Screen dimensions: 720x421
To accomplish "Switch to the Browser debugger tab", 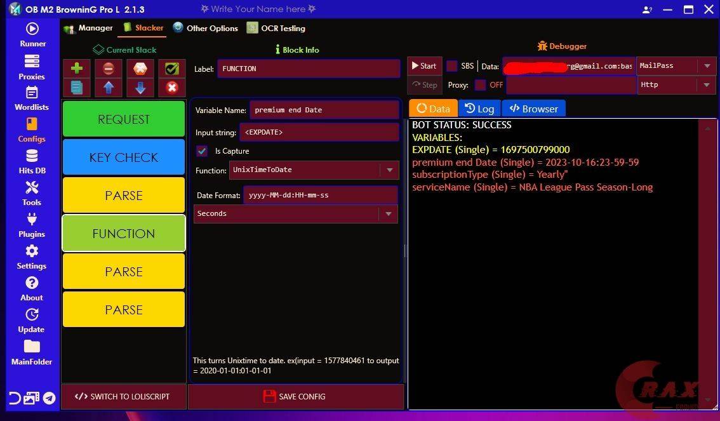I will point(533,109).
